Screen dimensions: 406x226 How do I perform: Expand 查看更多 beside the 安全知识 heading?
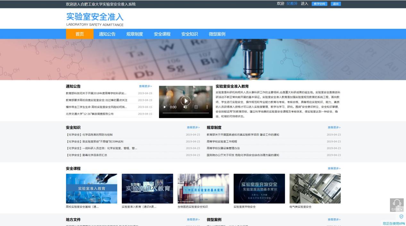point(193,127)
